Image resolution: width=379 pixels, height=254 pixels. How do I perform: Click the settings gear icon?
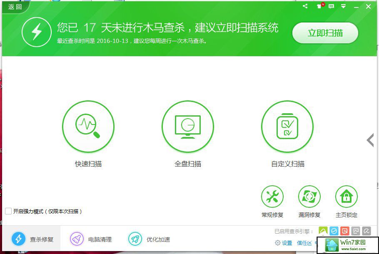278,243
